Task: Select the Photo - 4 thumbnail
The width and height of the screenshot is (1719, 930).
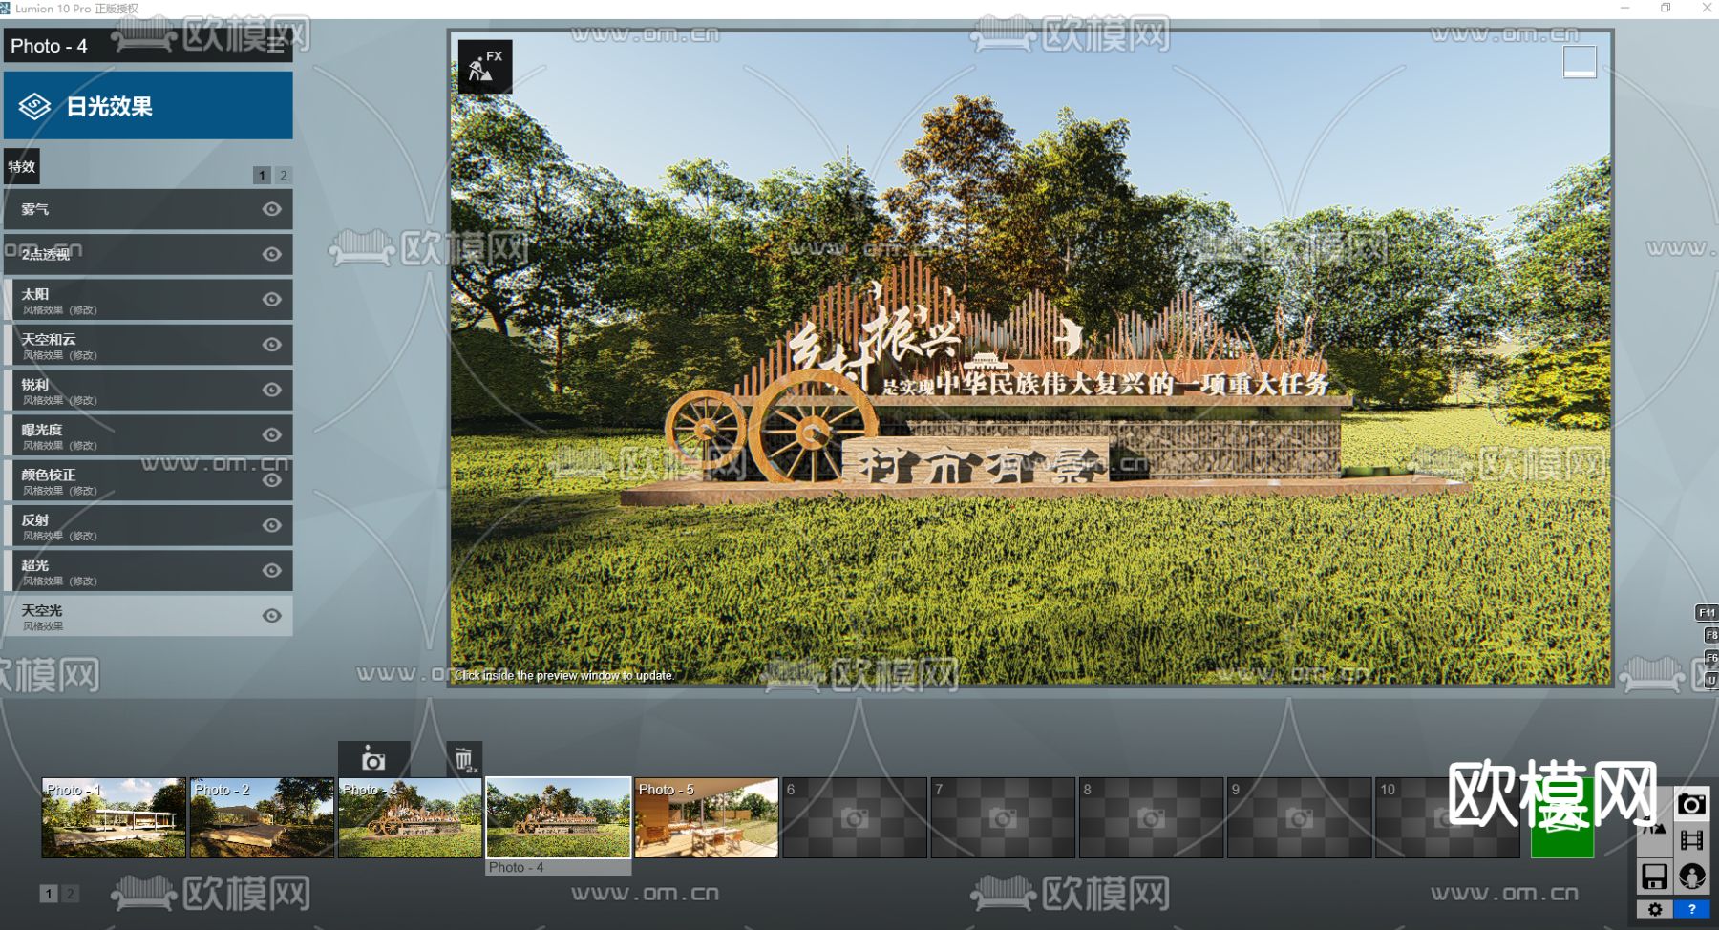Action: coord(559,817)
